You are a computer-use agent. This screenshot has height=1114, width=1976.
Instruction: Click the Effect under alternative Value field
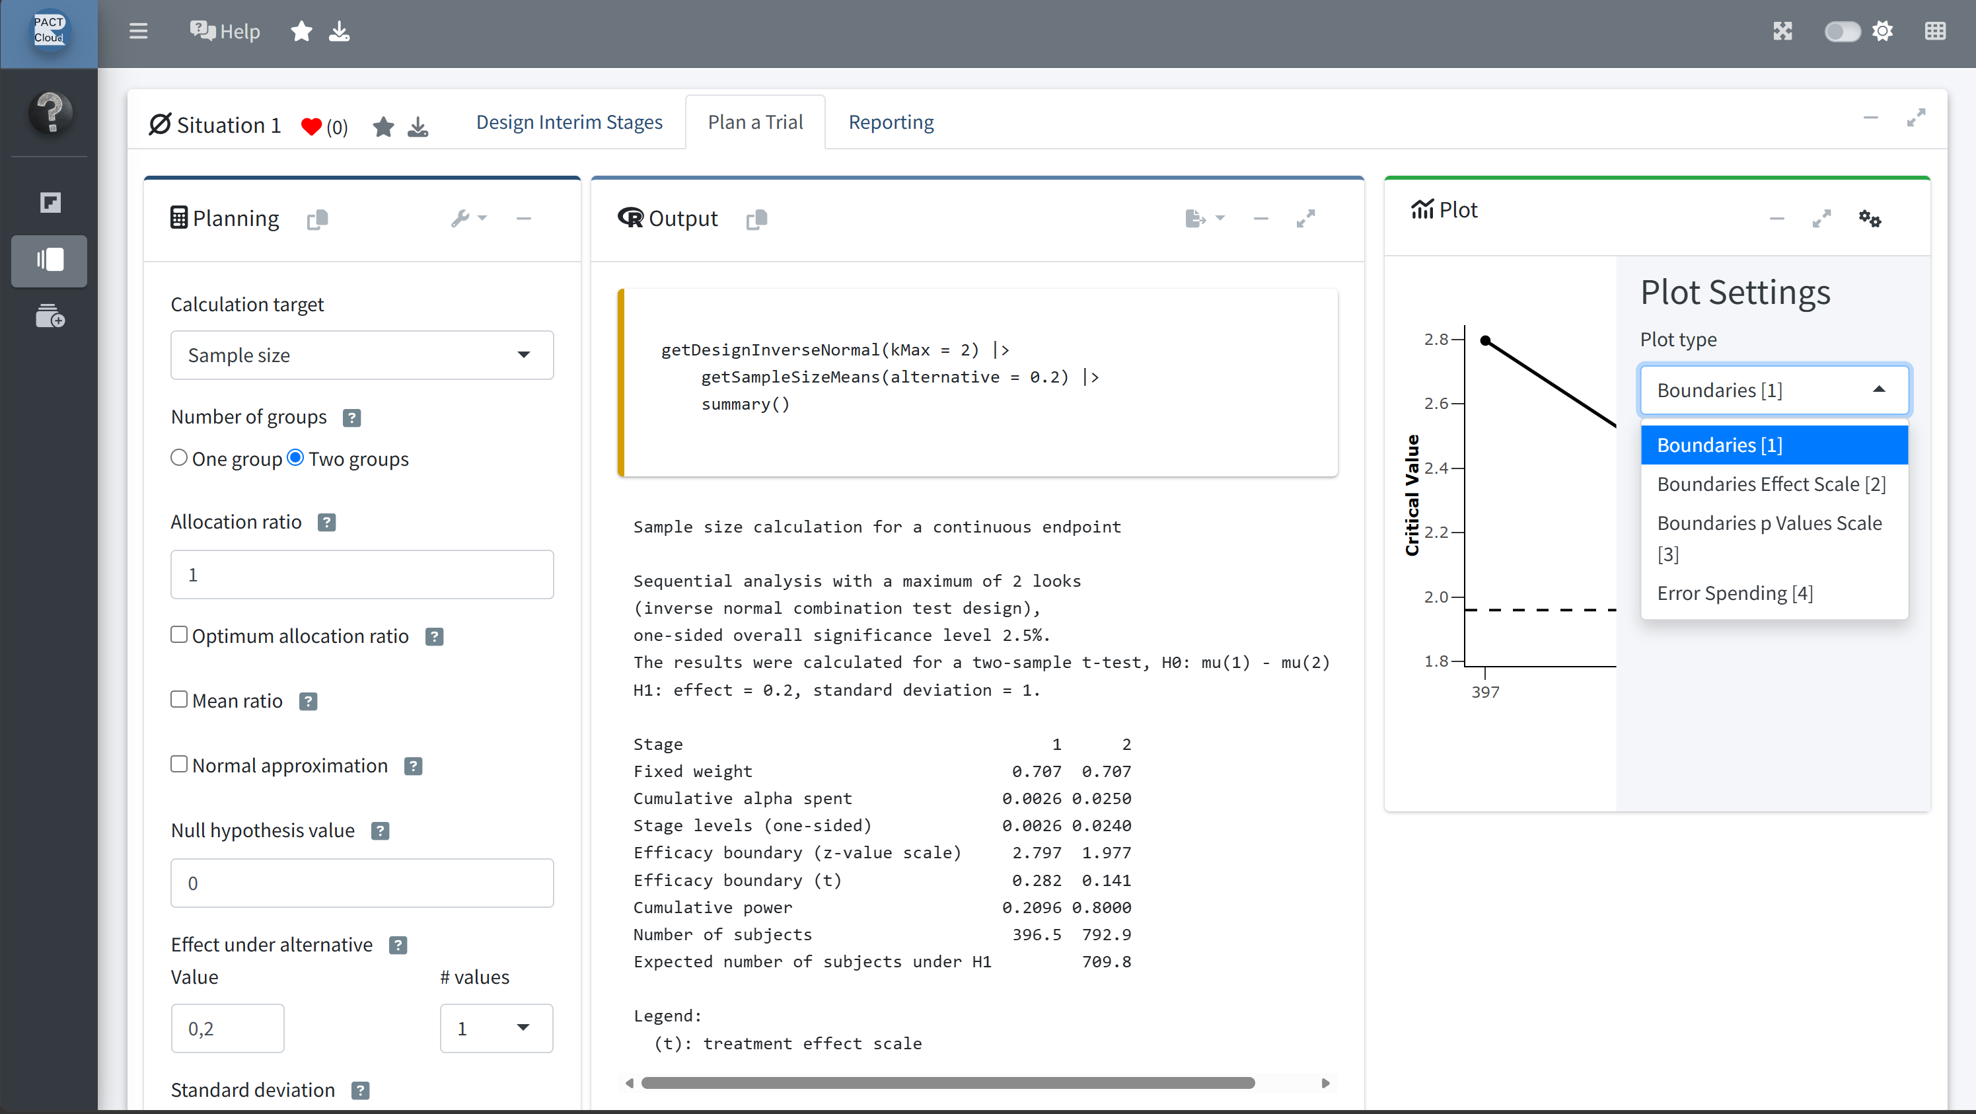pos(228,1029)
